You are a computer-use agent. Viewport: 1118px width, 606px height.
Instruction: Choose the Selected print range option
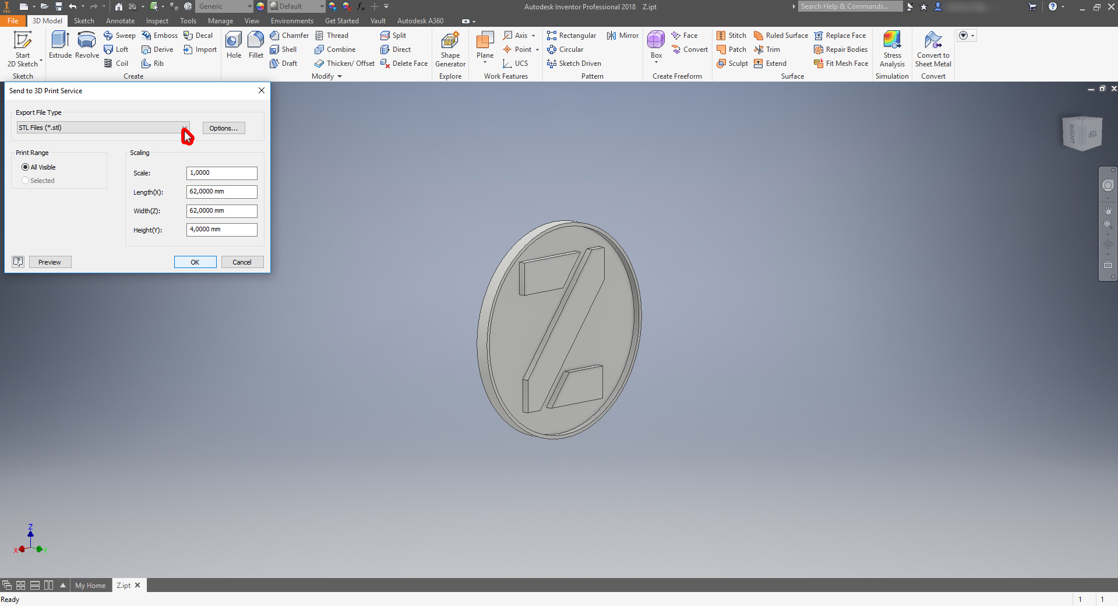26,181
